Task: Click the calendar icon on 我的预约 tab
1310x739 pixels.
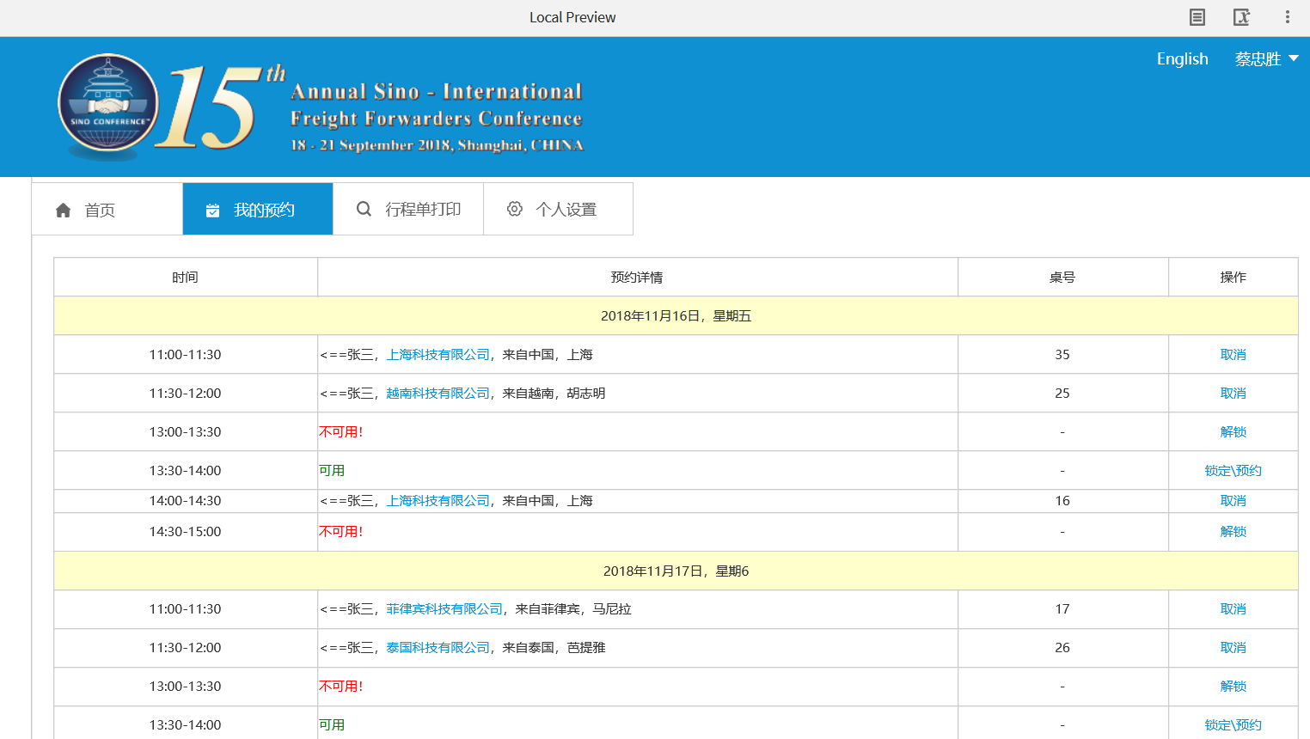Action: [x=213, y=210]
